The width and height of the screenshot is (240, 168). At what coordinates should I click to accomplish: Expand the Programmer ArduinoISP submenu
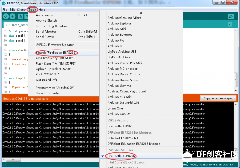[64, 88]
